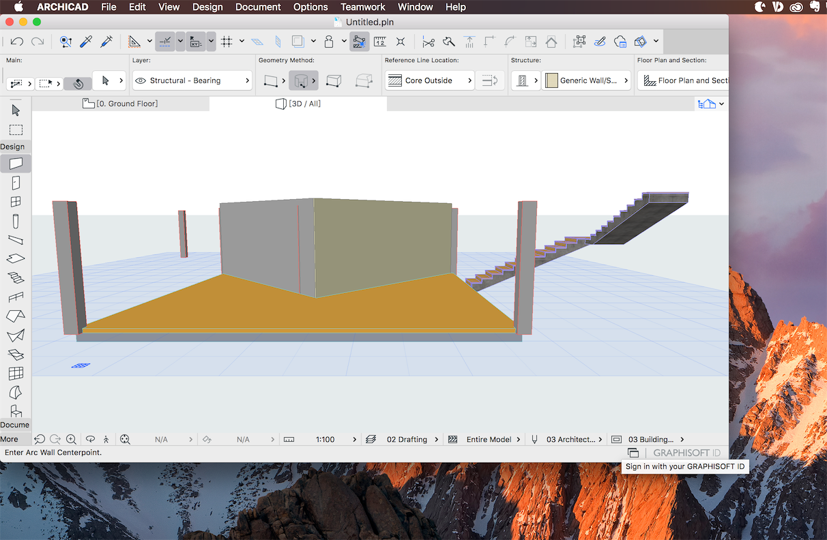Click the Teamwork cloud icon in the toolbar

620,42
